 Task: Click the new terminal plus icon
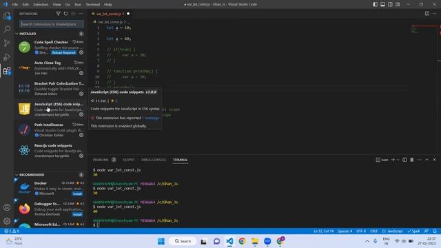click(393, 160)
